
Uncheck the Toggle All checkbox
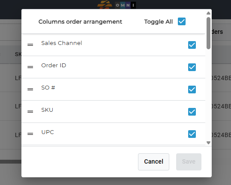(182, 21)
